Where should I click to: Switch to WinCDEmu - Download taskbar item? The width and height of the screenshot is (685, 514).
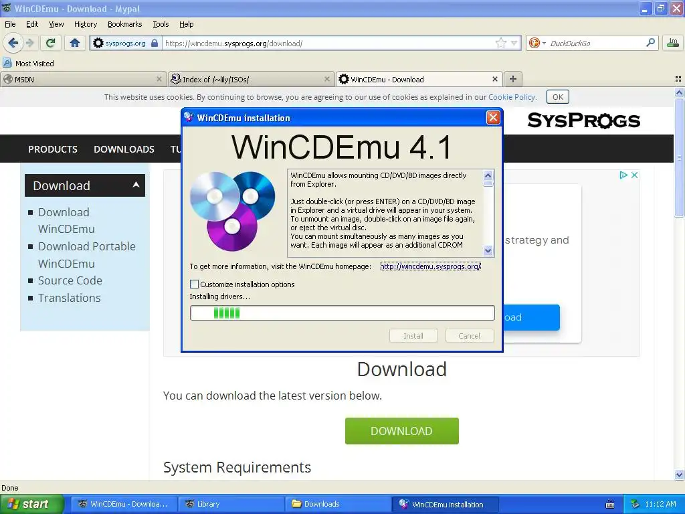[124, 504]
